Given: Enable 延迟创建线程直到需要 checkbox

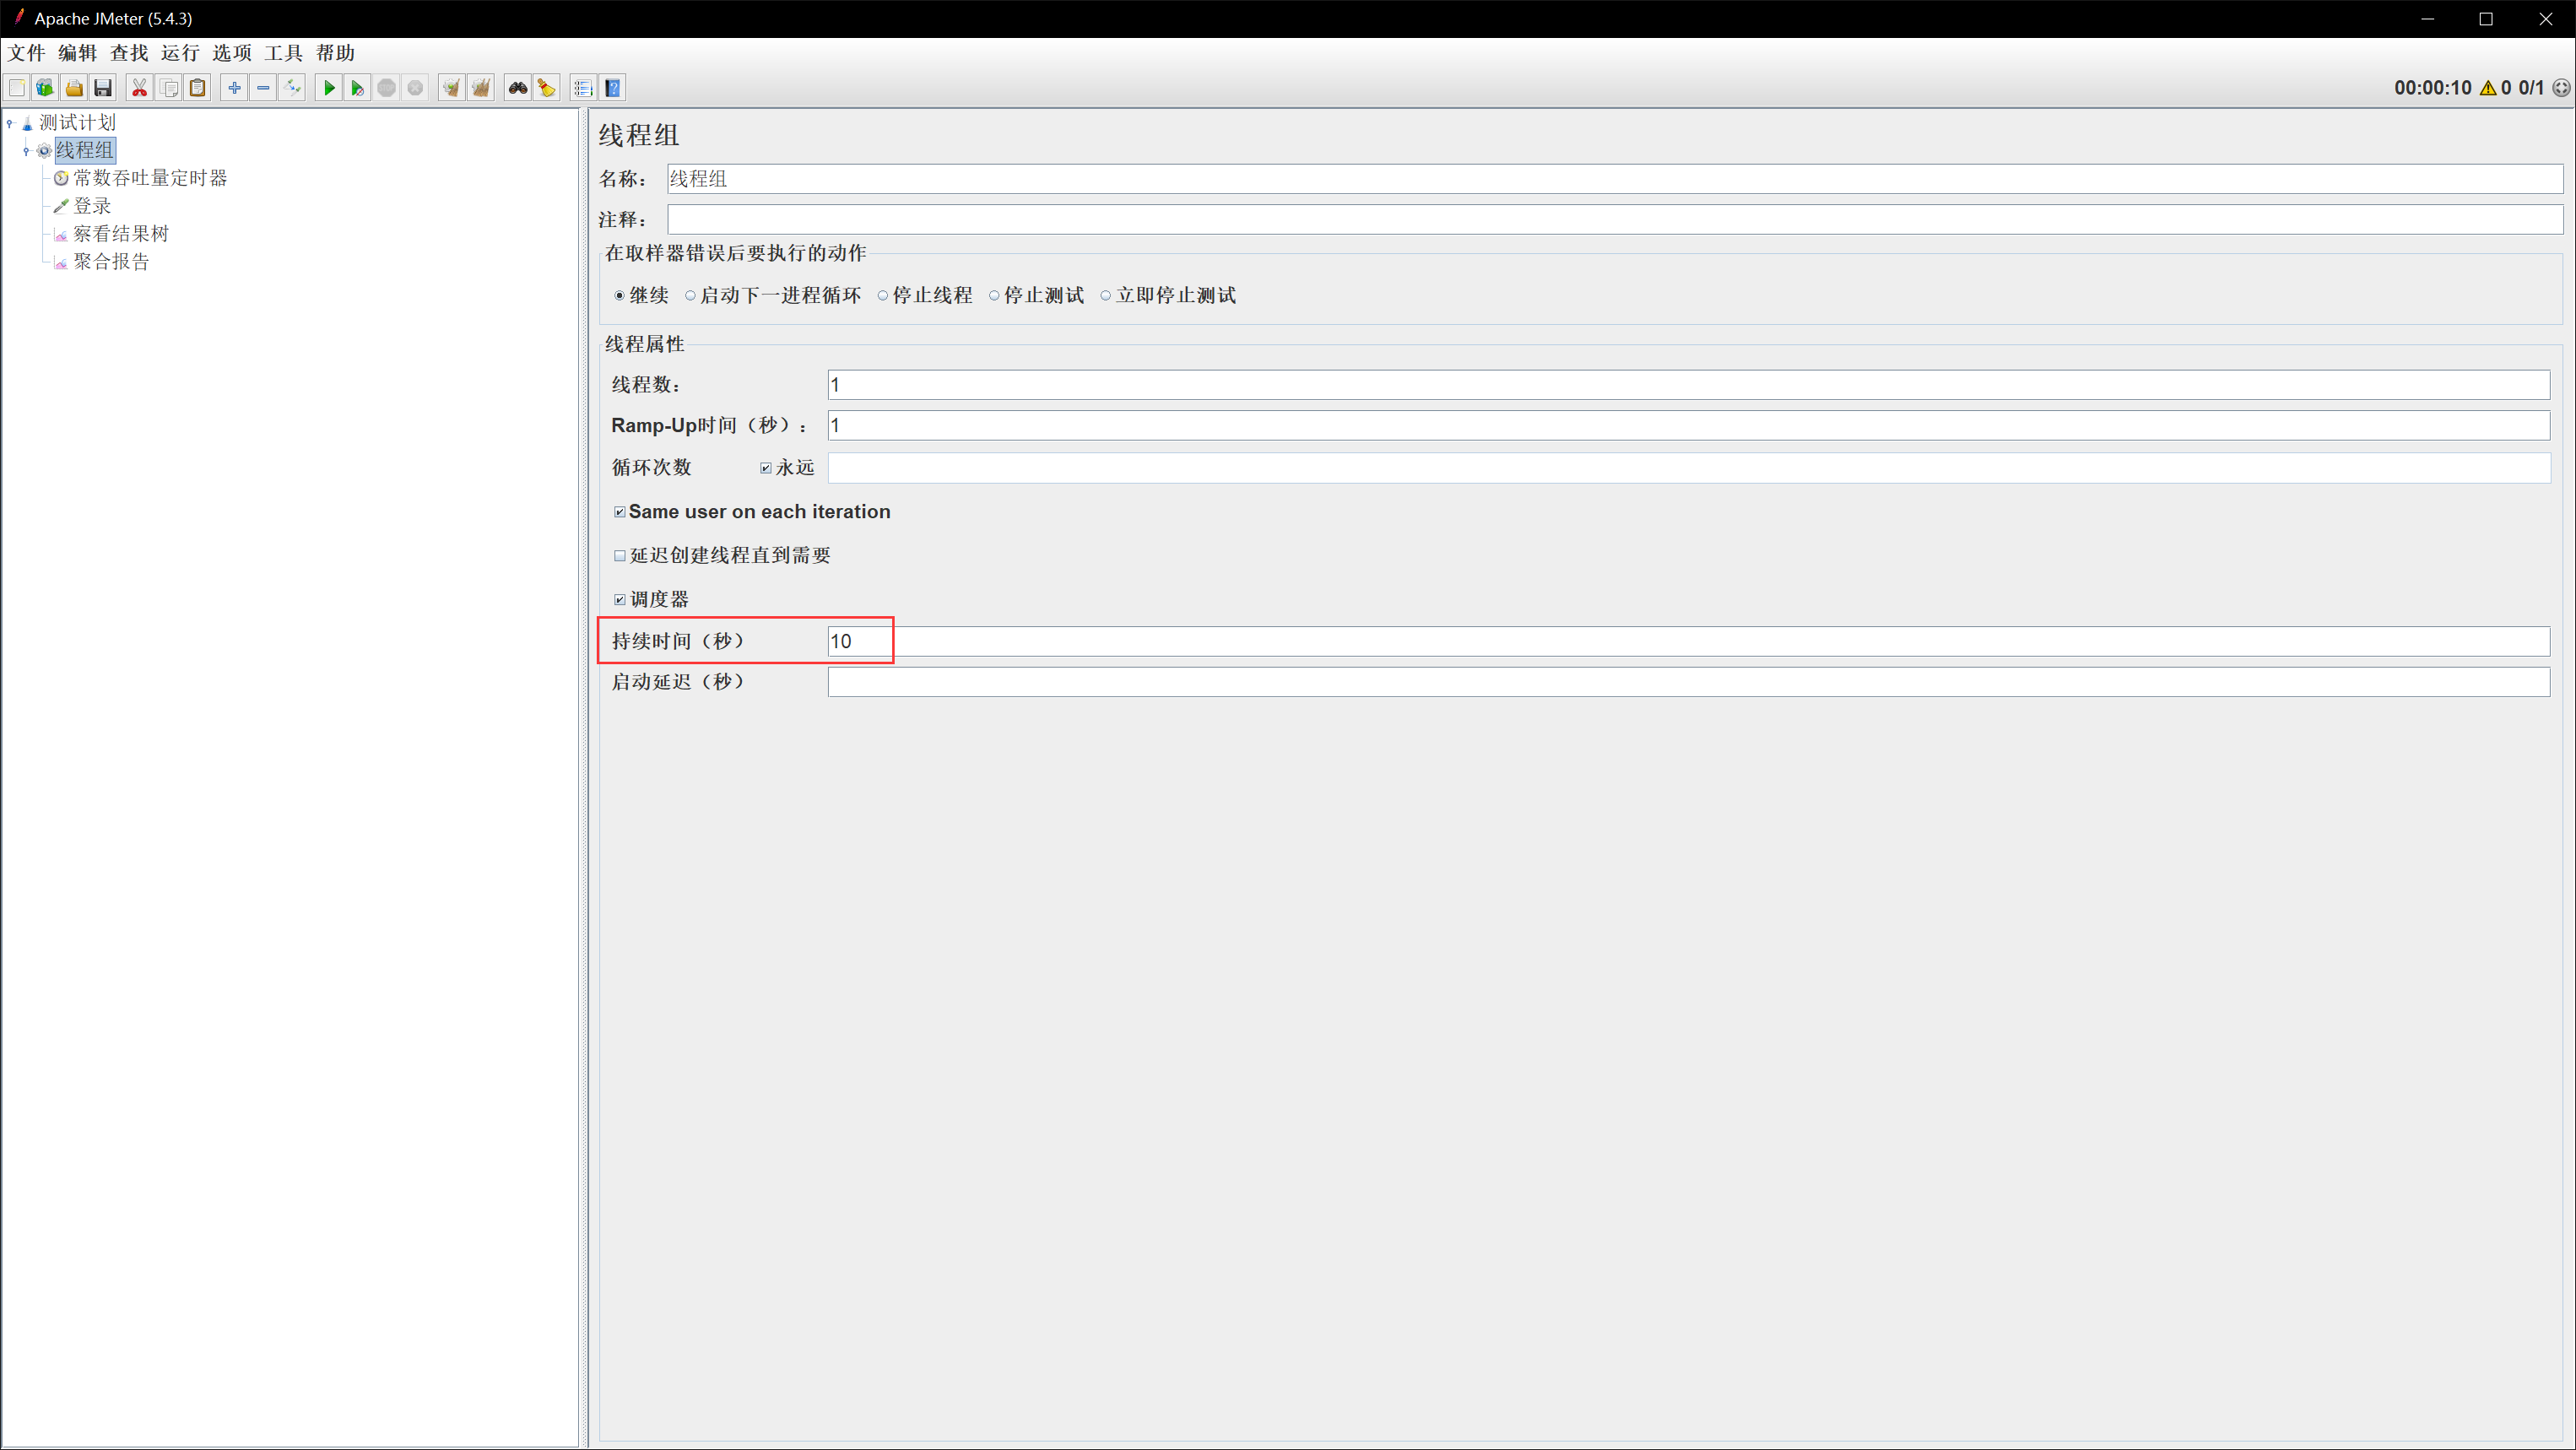Looking at the screenshot, I should pyautogui.click(x=620, y=556).
